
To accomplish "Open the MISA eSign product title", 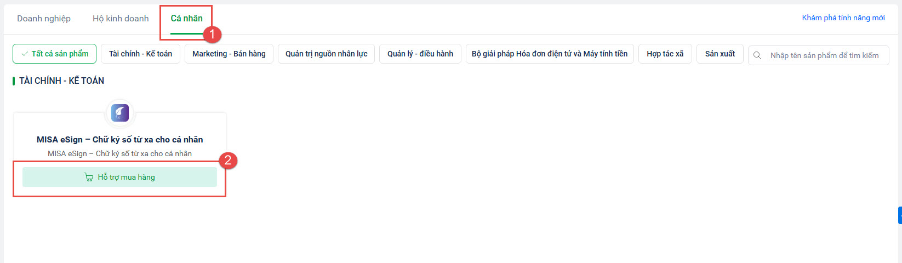I will (120, 140).
